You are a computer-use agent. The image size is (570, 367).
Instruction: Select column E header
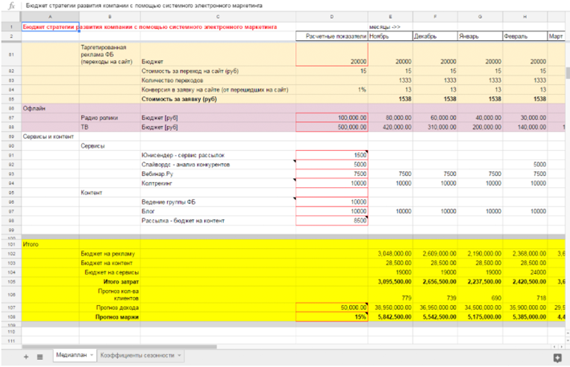pos(390,17)
